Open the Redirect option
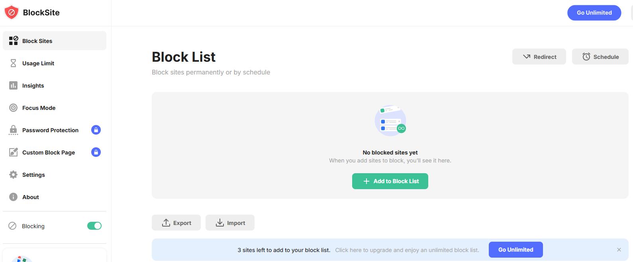Image resolution: width=633 pixels, height=262 pixels. (x=539, y=57)
